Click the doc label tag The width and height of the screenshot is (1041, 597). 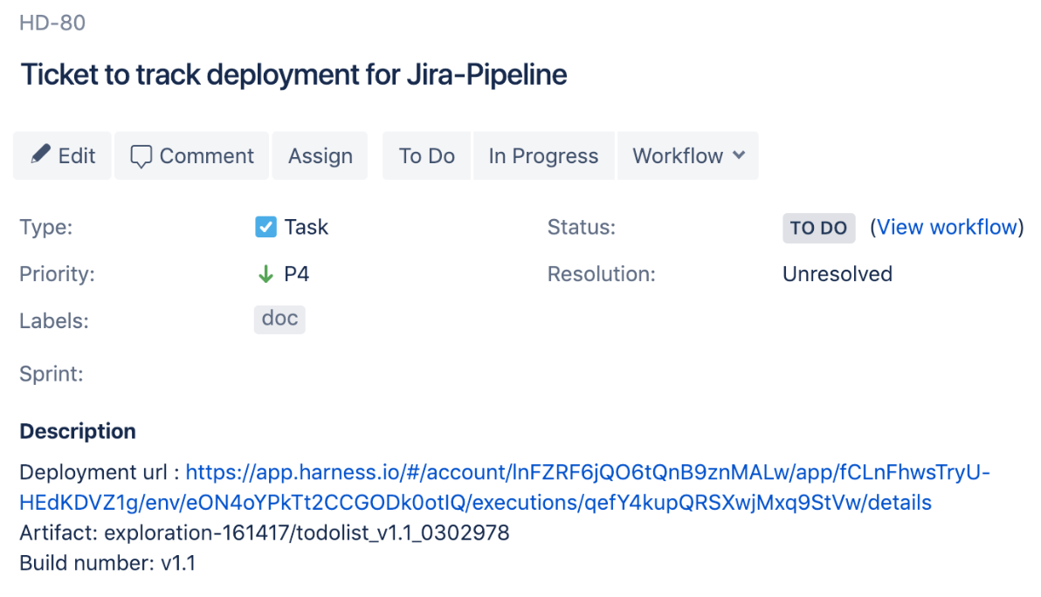coord(279,319)
